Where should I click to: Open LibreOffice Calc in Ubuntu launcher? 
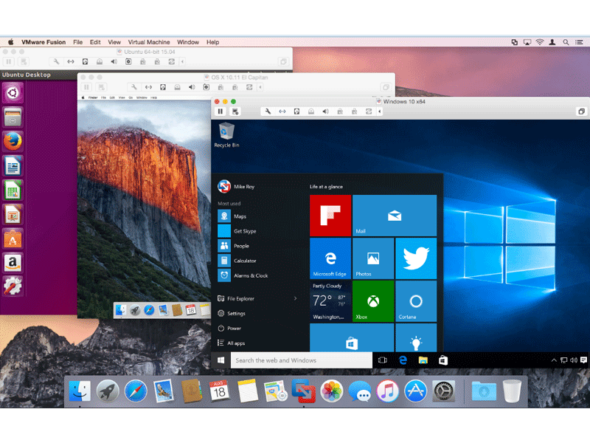click(x=13, y=190)
